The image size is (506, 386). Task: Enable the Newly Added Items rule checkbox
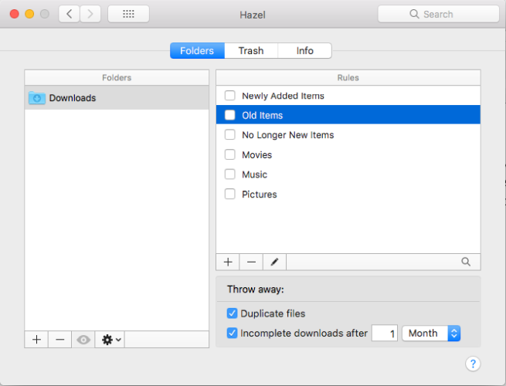coord(229,96)
